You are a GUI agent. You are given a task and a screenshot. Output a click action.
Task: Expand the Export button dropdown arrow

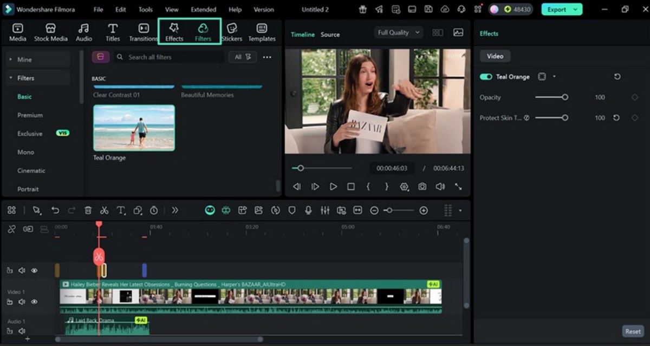click(575, 9)
